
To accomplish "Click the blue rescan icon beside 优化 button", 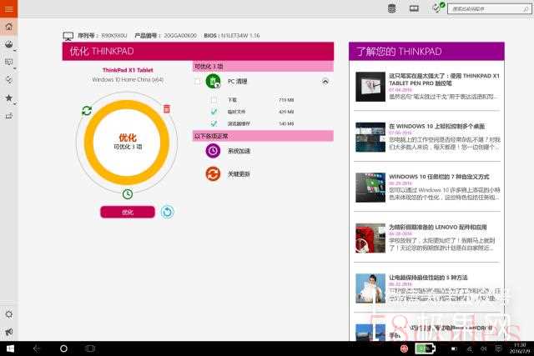I will point(168,212).
